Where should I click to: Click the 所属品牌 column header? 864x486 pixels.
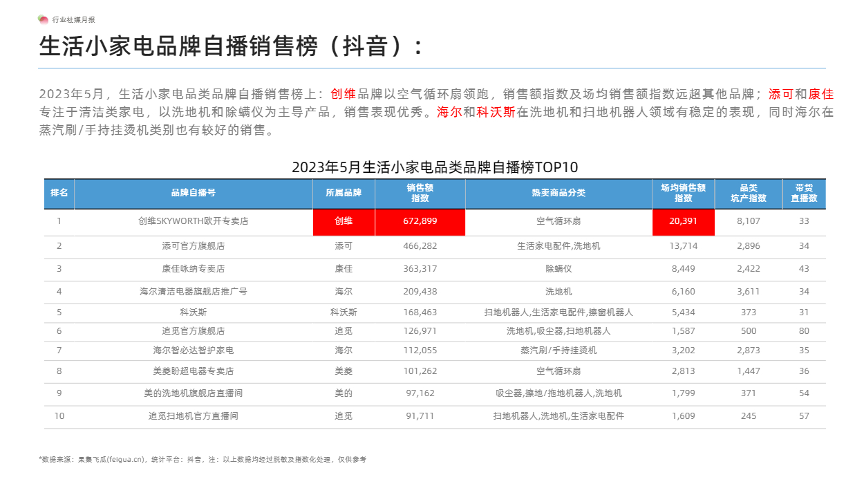point(344,194)
